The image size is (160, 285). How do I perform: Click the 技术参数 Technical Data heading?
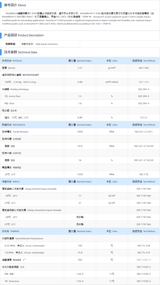point(21,52)
